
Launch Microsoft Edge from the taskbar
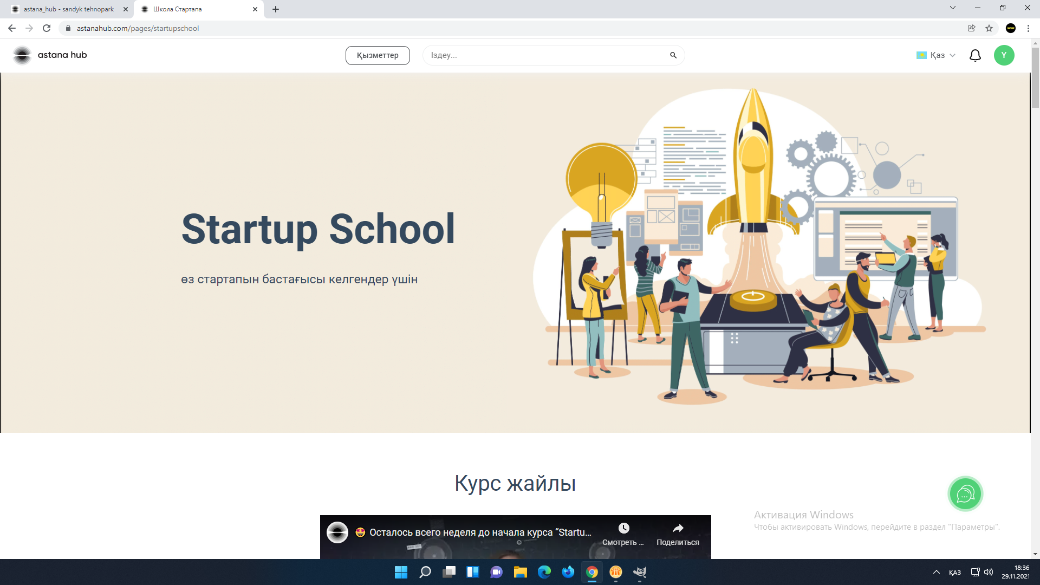pos(544,572)
